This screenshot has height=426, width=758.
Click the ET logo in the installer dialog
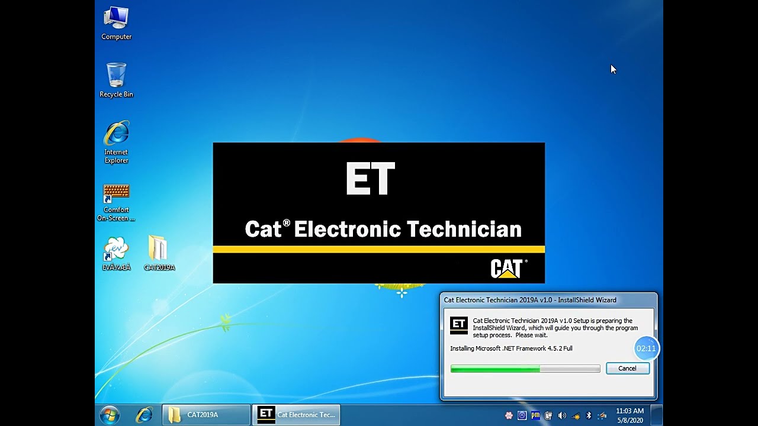pyautogui.click(x=459, y=325)
